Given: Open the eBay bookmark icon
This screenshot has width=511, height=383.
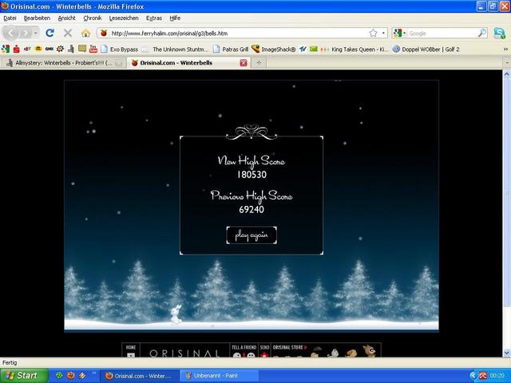Looking at the screenshot, I should point(27,49).
